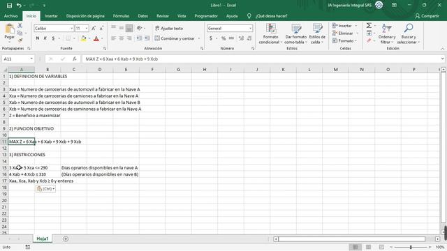The image size is (447, 251).
Task: Open Estilos de celda gallery
Action: [x=317, y=33]
